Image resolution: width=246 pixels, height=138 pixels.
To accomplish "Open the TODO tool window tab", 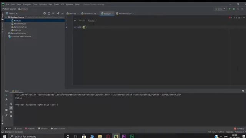I will tap(18, 129).
